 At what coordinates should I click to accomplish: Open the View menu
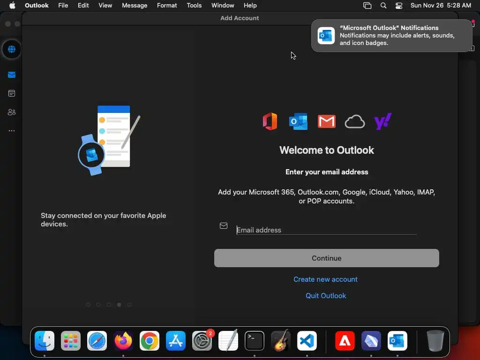click(105, 5)
